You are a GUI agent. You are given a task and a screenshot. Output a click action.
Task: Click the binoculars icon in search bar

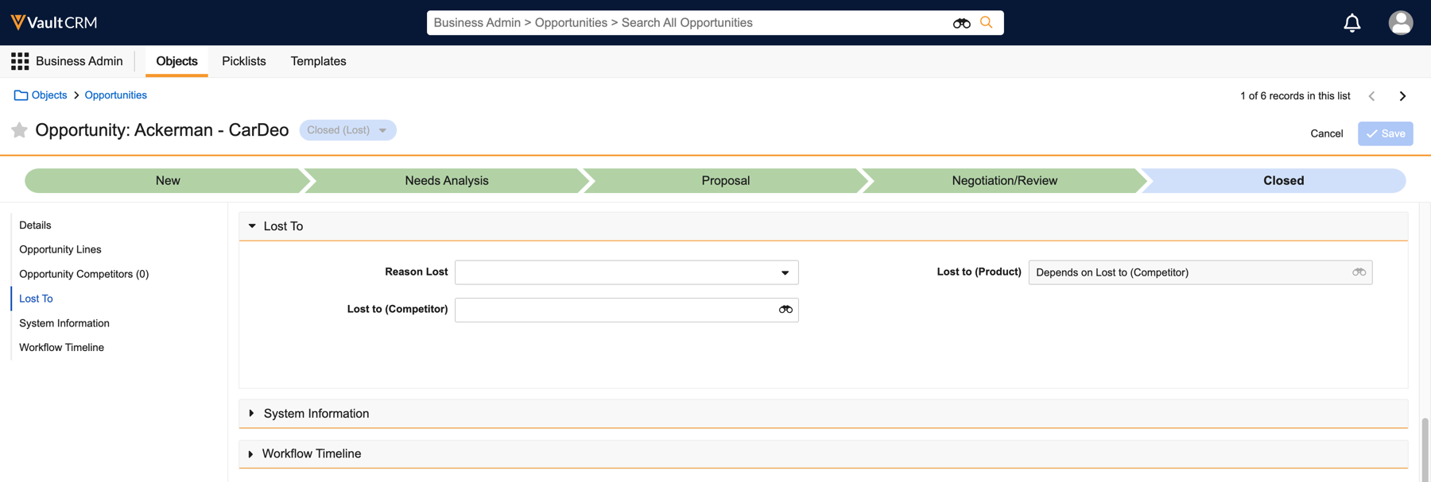[x=961, y=23]
